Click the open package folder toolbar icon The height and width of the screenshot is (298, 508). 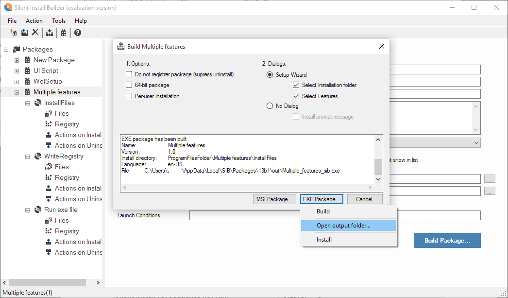(24, 33)
